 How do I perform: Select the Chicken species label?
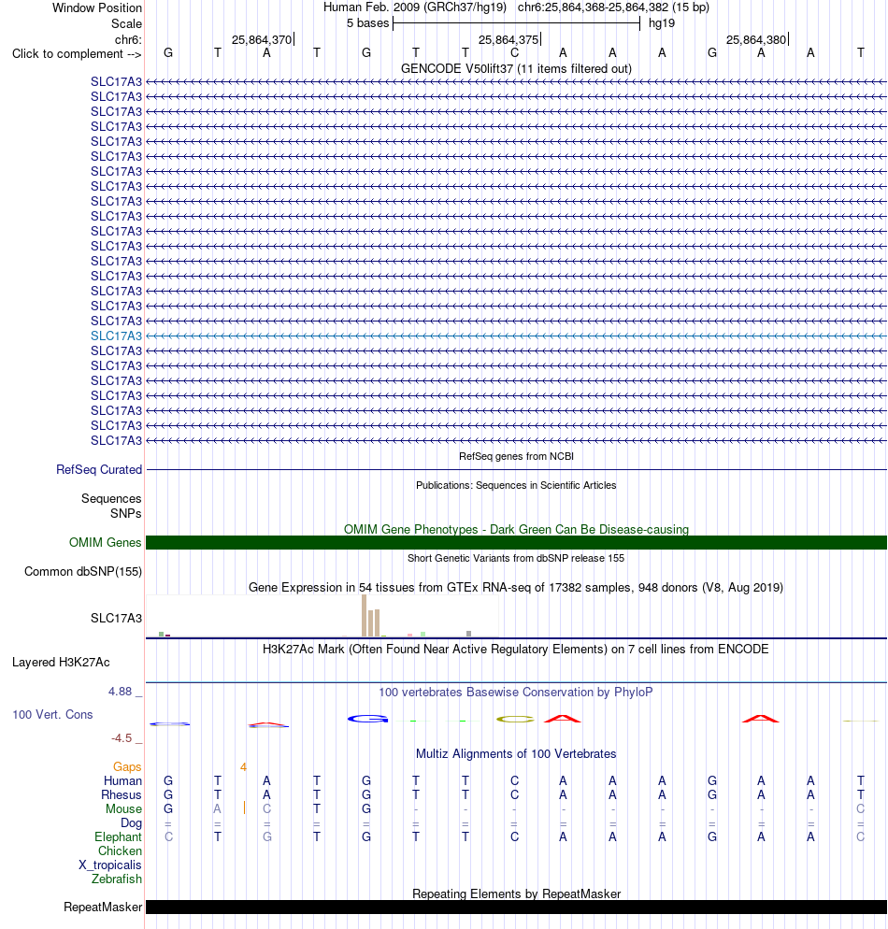(121, 850)
